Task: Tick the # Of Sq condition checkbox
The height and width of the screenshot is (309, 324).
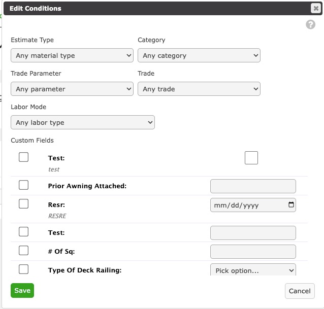Action: coord(23,250)
